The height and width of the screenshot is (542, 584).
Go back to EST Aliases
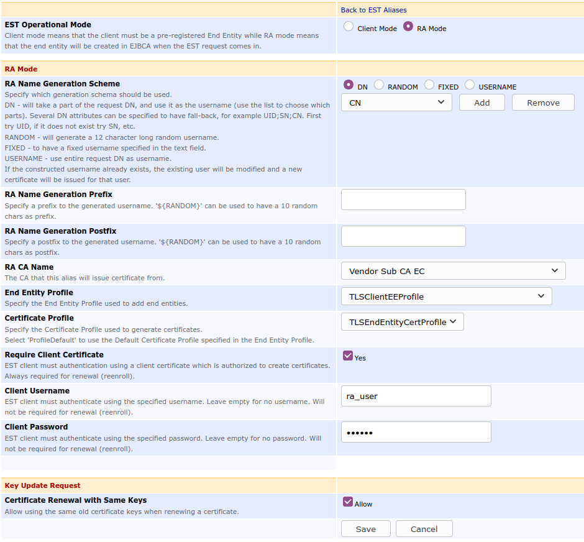(373, 10)
